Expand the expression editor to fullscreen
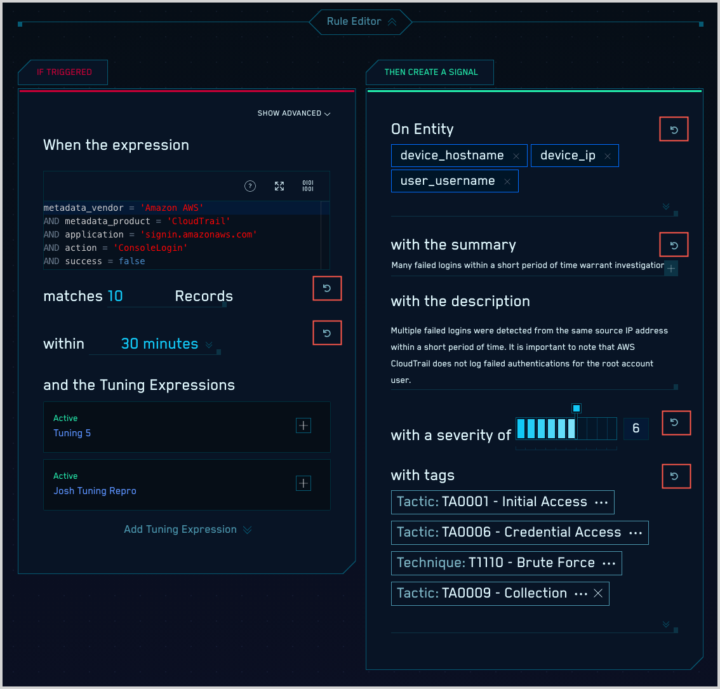This screenshot has width=720, height=689. (279, 186)
